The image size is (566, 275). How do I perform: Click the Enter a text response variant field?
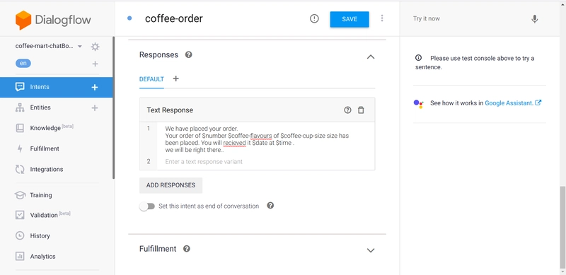[266, 162]
